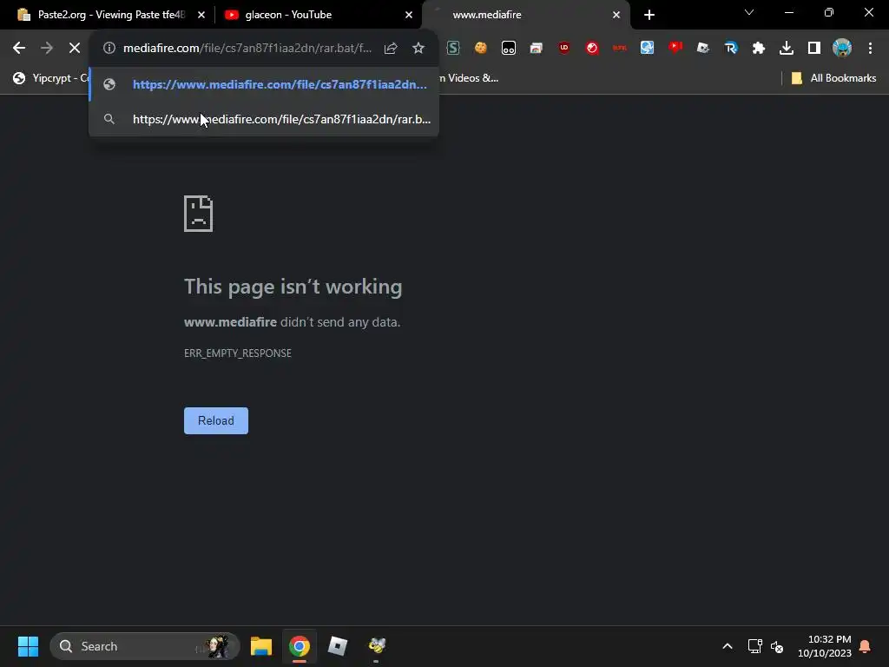Switch to Paste2.org tab
Viewport: 889px width, 667px height.
click(x=111, y=15)
